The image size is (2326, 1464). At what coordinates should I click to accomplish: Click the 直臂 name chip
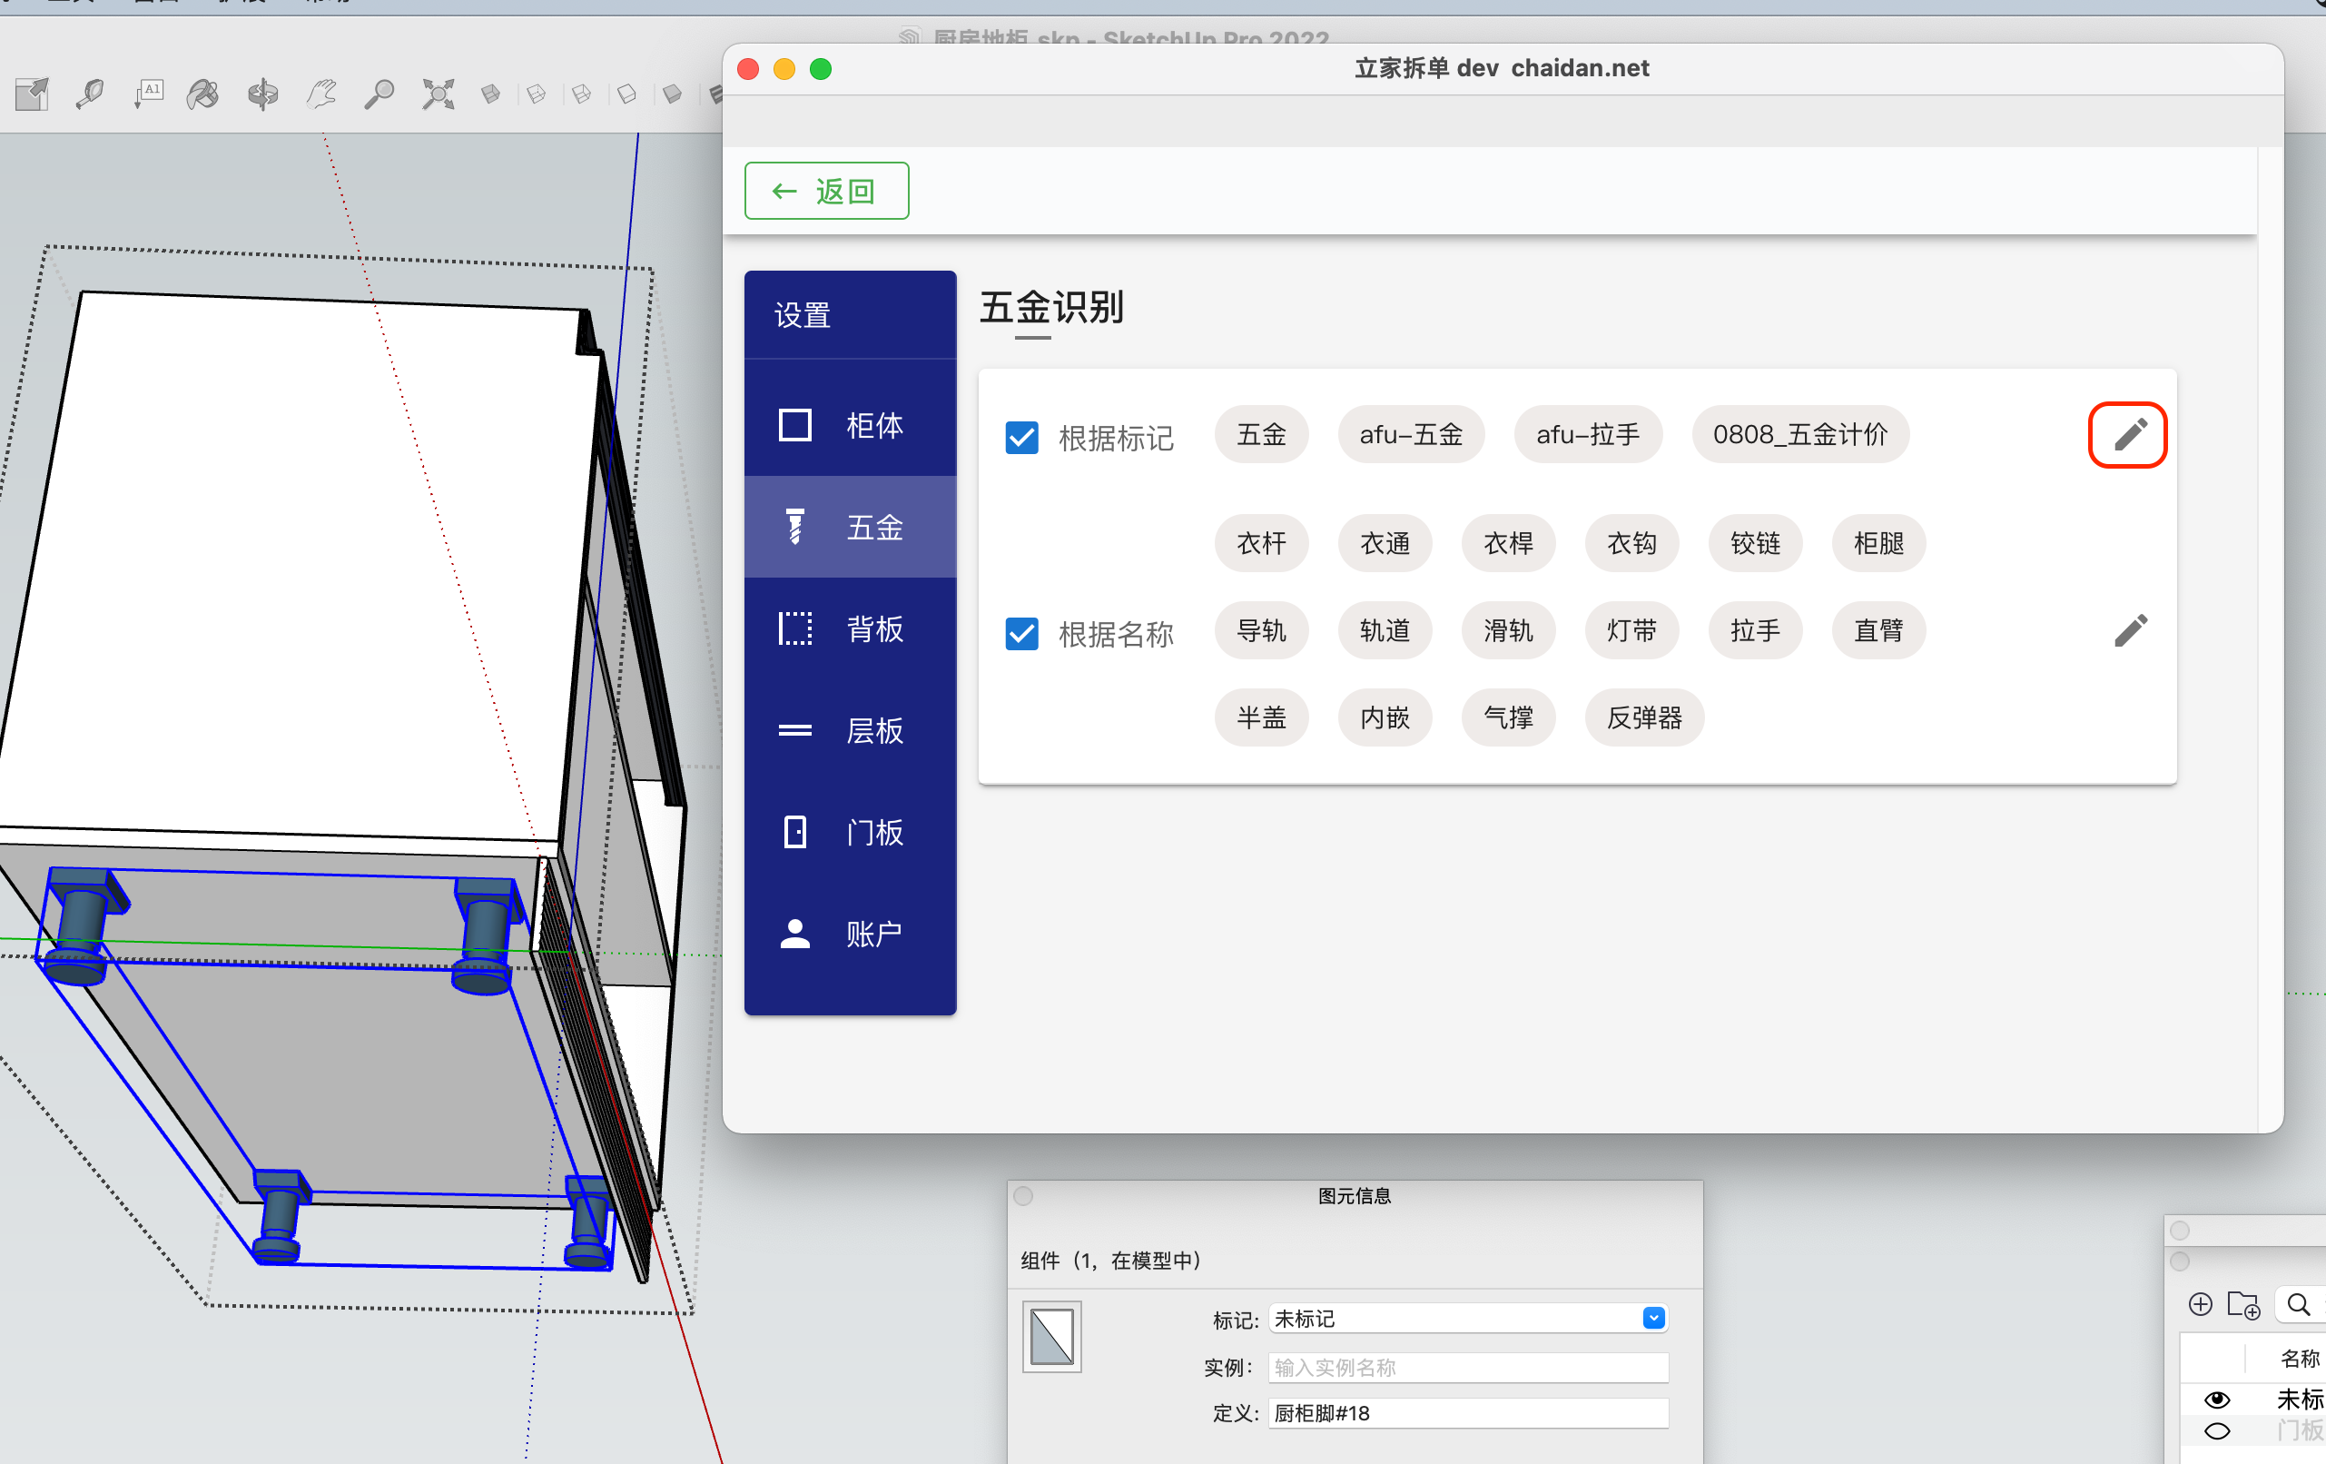tap(1878, 631)
